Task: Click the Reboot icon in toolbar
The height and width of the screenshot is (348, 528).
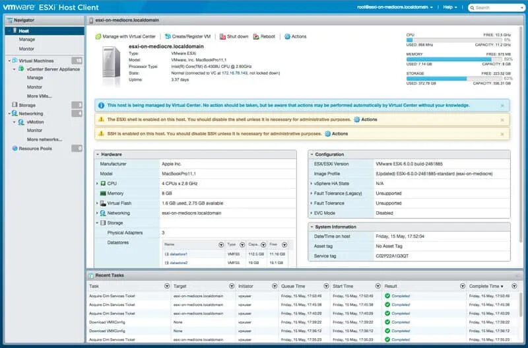Action: 256,36
